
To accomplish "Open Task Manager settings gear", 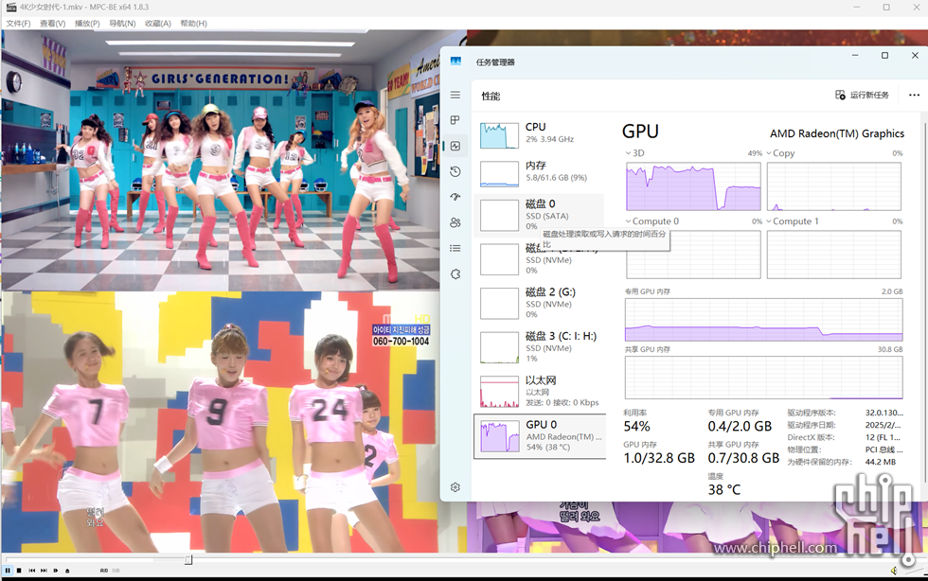I will click(x=455, y=487).
